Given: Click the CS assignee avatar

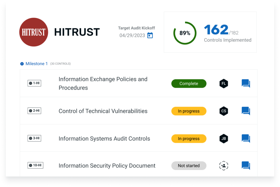Looking at the screenshot, I should pyautogui.click(x=224, y=111).
